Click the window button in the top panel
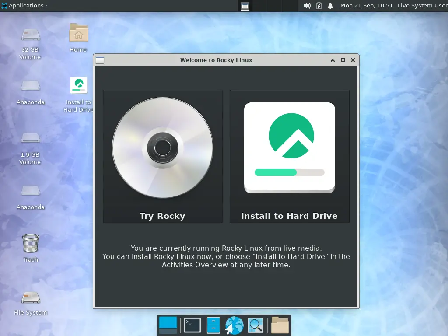The width and height of the screenshot is (448, 336). click(245, 6)
